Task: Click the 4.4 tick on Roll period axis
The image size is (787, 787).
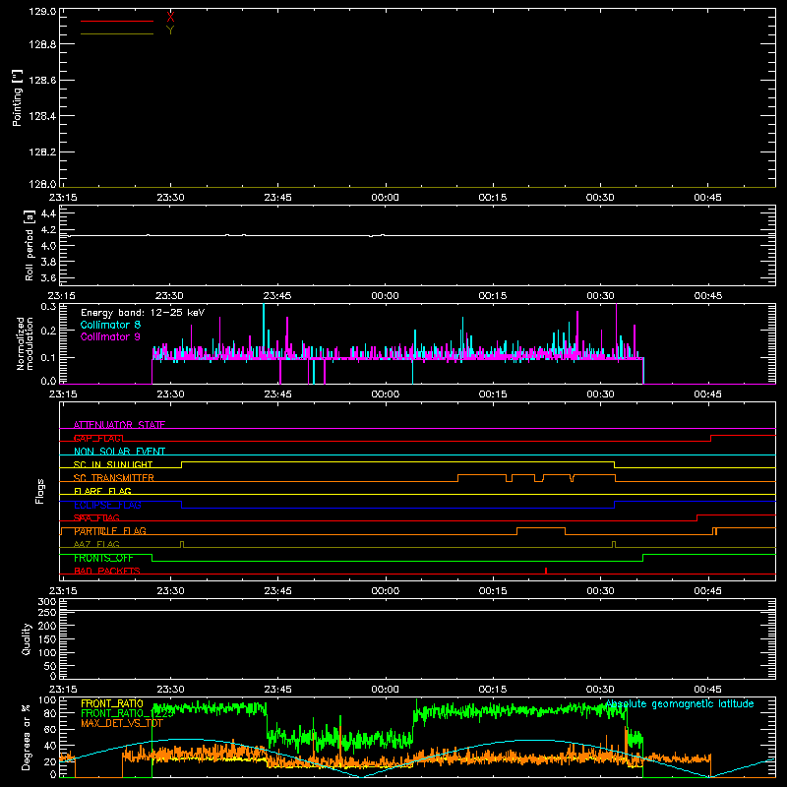Action: point(48,213)
